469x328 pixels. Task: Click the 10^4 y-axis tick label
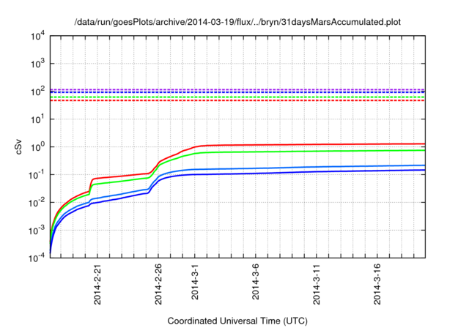(38, 36)
